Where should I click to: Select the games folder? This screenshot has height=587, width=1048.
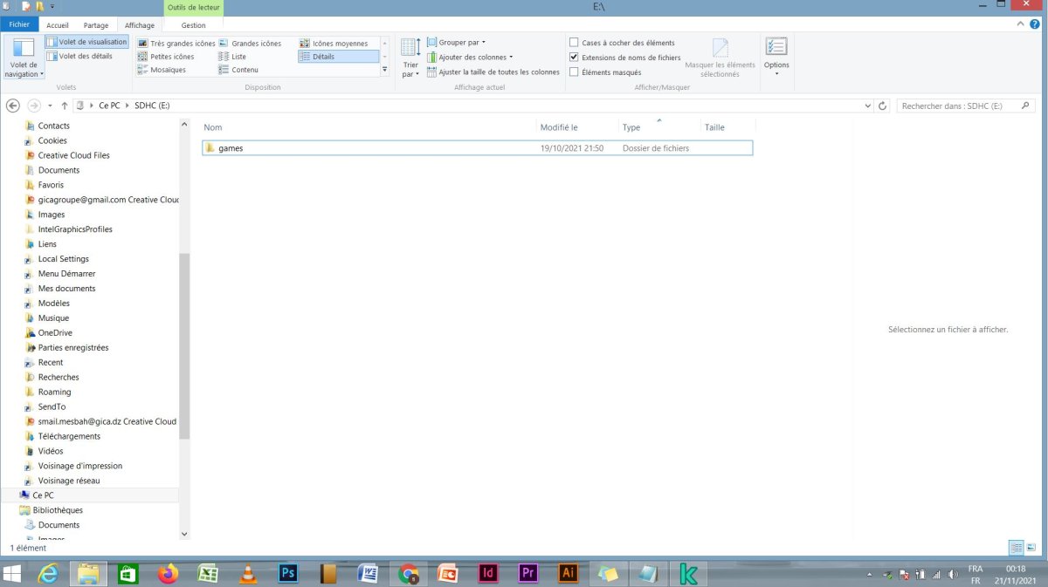pyautogui.click(x=477, y=148)
